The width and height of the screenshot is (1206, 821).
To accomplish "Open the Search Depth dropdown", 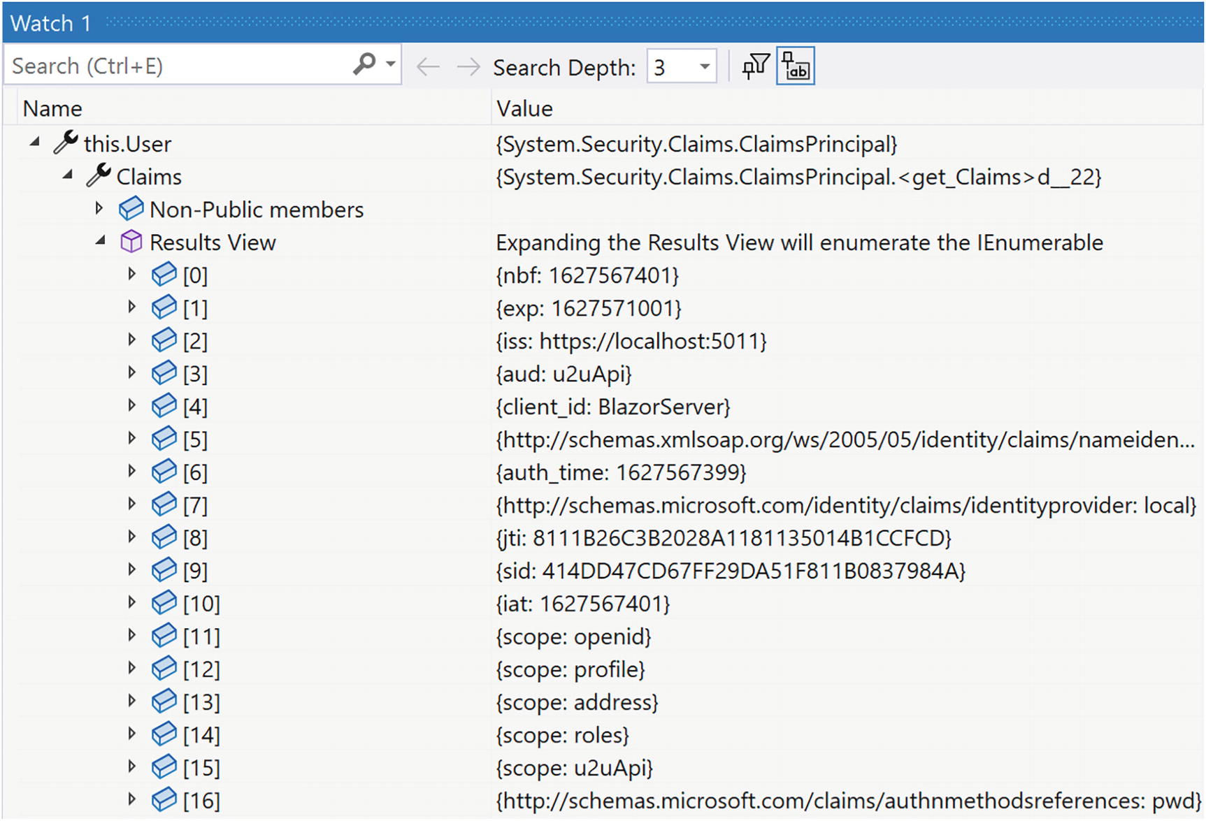I will click(x=704, y=67).
